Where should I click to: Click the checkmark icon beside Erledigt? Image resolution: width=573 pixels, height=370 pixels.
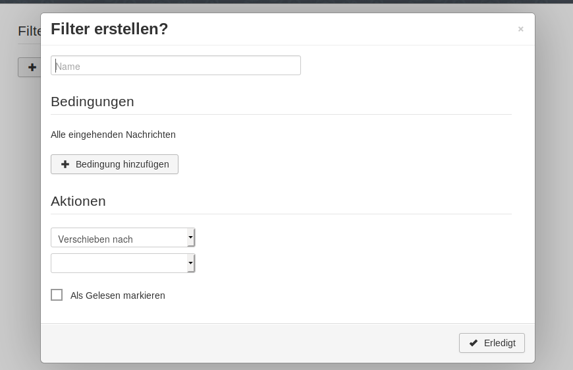pos(474,343)
